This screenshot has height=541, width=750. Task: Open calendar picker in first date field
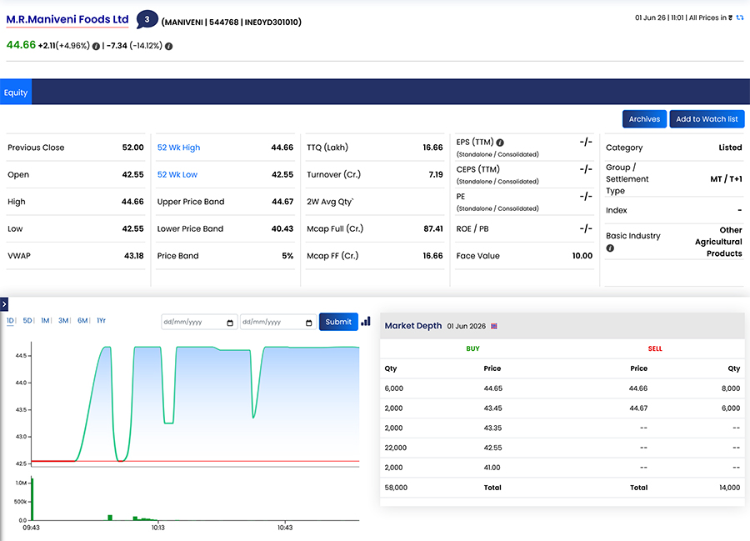click(230, 323)
